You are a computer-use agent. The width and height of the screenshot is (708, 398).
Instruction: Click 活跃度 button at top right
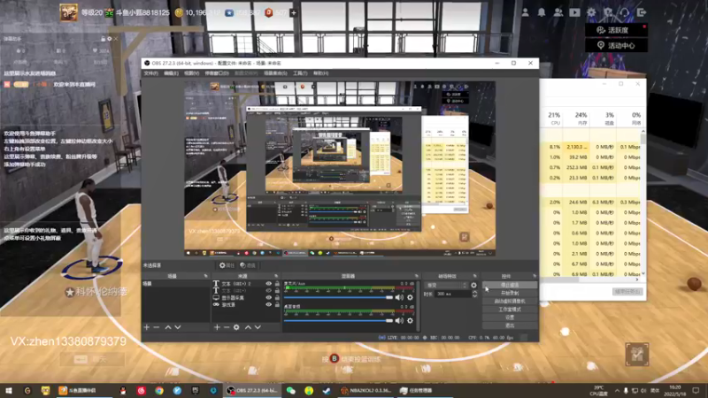click(x=616, y=30)
